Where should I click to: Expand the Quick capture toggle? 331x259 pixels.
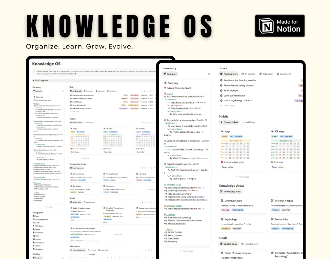[x=34, y=81]
